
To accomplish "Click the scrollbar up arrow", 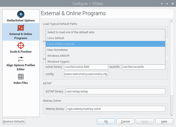I will pyautogui.click(x=172, y=21).
